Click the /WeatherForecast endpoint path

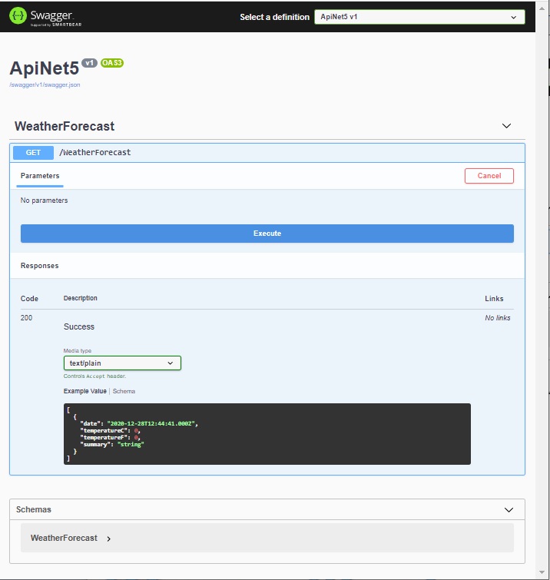pos(95,152)
